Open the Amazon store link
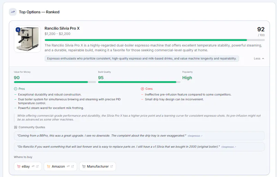This screenshot has width=277, height=177. click(x=60, y=166)
